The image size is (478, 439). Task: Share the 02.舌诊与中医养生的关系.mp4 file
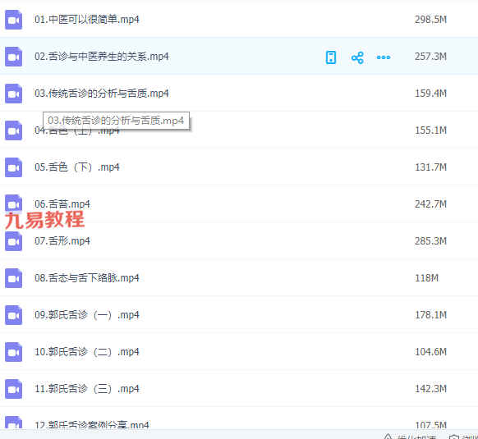tap(357, 57)
